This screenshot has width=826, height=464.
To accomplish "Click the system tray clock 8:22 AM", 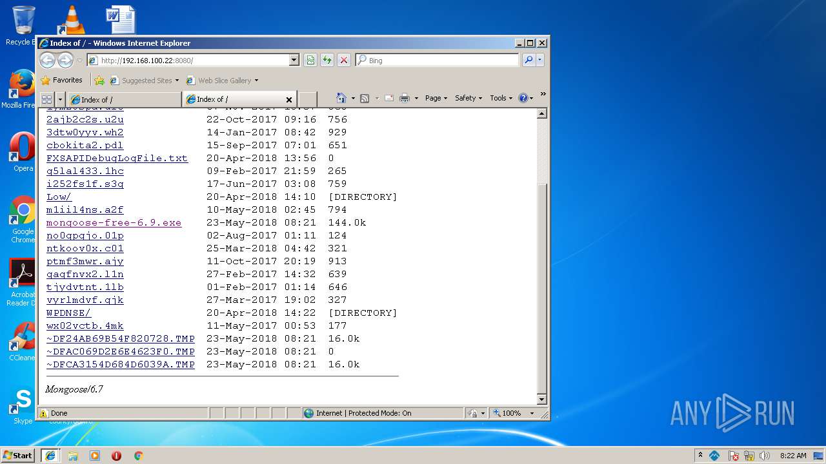I will (793, 456).
